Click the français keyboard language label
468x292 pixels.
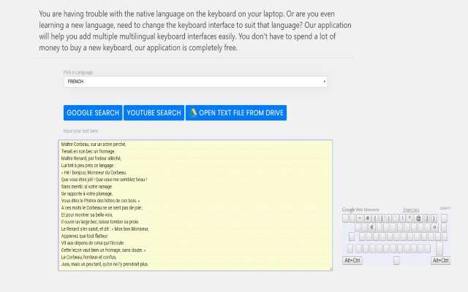[x=411, y=210]
